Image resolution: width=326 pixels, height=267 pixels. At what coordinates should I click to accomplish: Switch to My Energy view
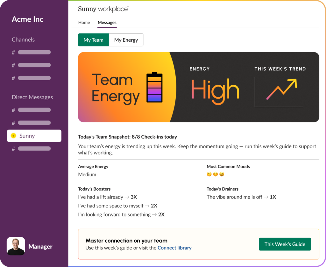pos(126,40)
